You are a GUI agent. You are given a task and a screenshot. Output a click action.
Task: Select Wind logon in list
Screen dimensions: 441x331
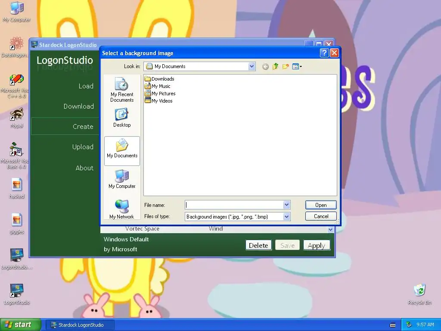216,229
